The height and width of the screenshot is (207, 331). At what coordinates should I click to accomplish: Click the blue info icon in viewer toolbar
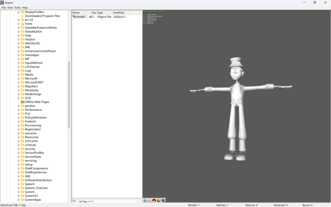(145, 200)
